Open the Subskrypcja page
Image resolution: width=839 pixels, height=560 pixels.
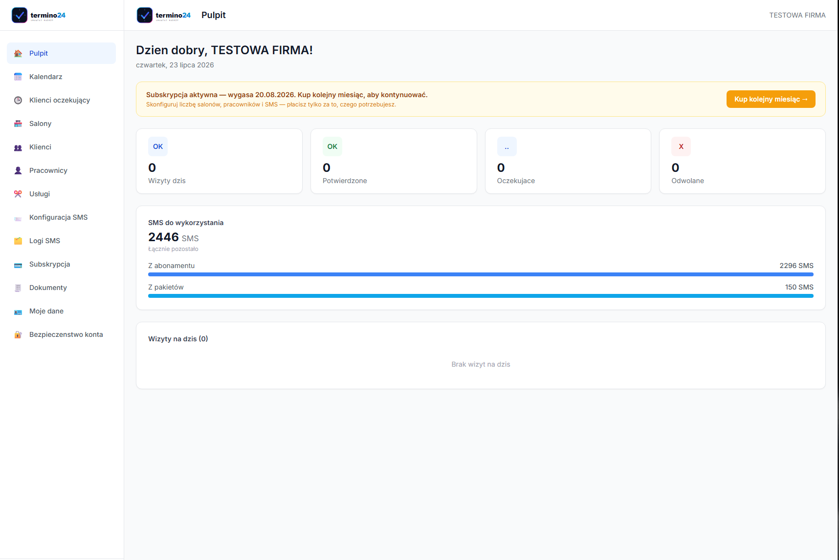point(61,264)
